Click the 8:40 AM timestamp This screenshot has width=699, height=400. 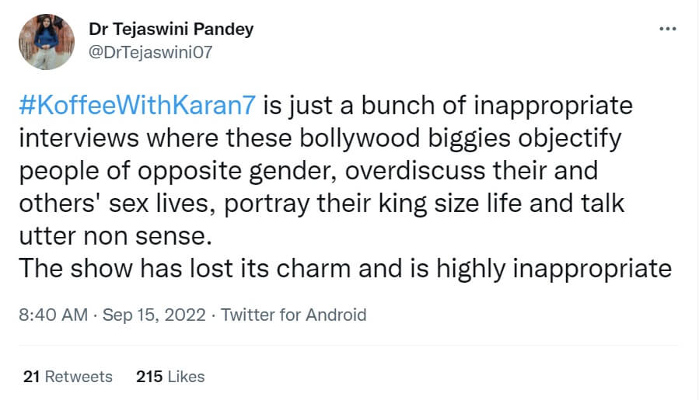51,315
